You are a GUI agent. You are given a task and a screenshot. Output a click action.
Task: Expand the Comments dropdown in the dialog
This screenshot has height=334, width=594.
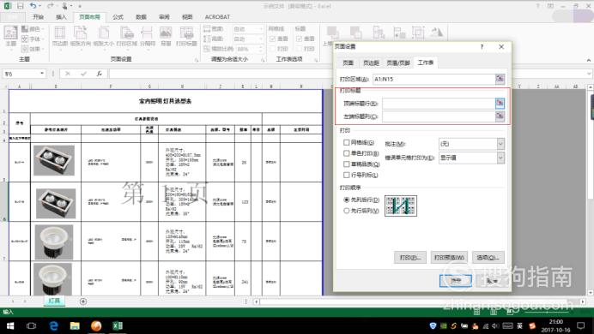click(500, 144)
